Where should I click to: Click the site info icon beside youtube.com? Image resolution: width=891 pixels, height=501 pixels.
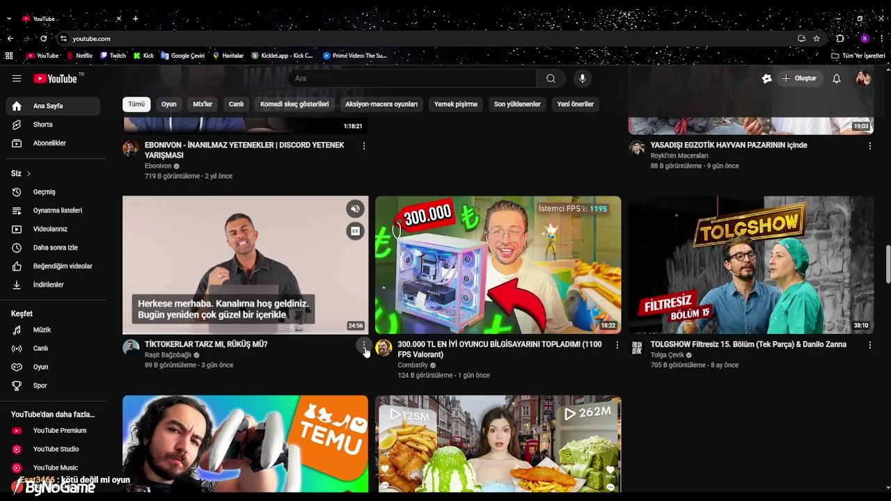pyautogui.click(x=63, y=38)
